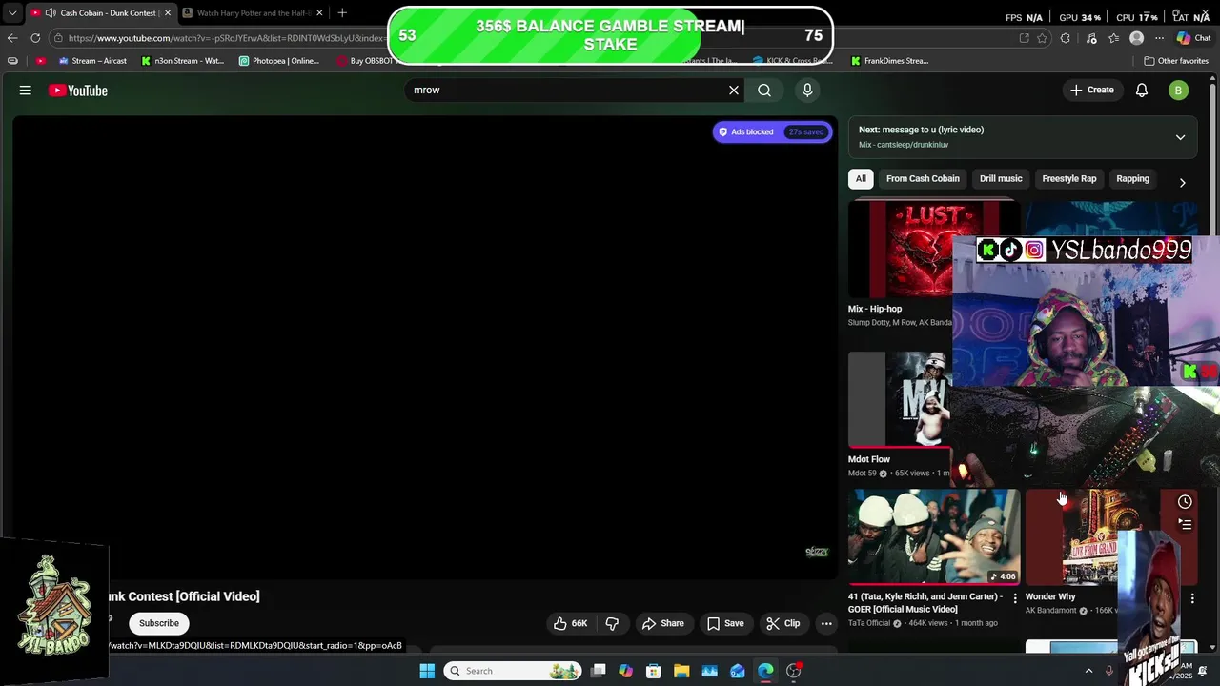Focus the browser address bar
Viewport: 1220px width, 686px height.
tap(227, 38)
